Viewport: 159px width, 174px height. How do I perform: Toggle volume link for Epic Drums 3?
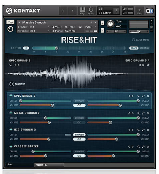79,105
